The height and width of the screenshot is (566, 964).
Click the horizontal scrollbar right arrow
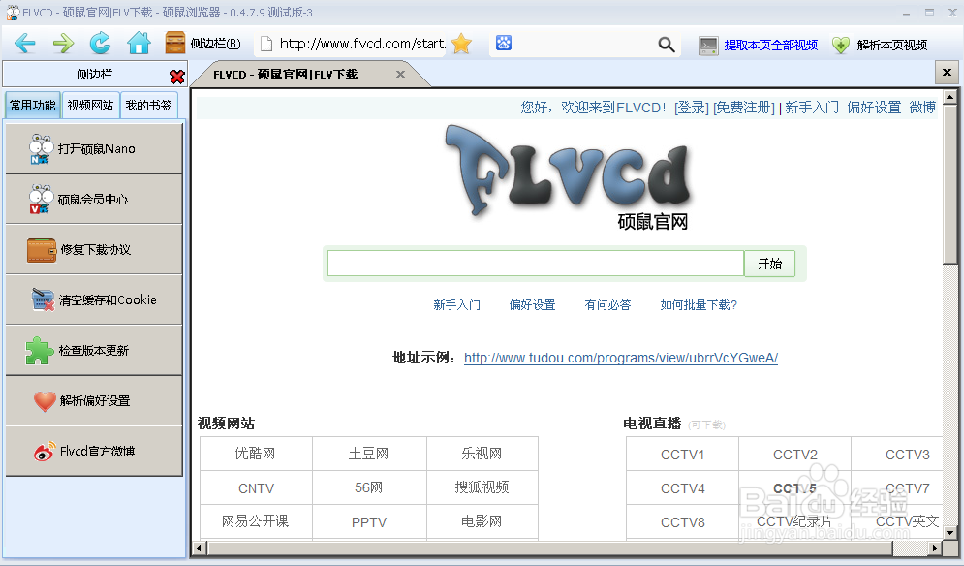pos(935,548)
